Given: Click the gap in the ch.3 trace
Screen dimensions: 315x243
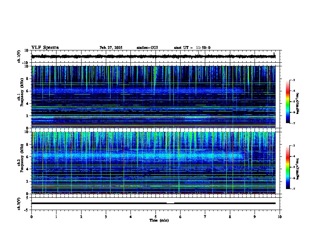Looking at the screenshot, I should [170, 203].
